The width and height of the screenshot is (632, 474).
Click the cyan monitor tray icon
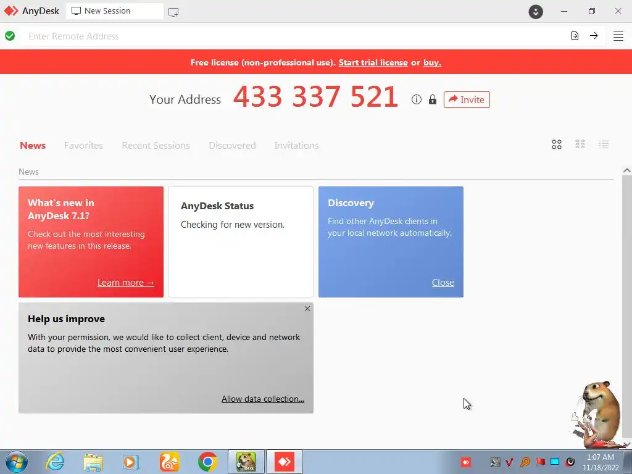coord(555,462)
